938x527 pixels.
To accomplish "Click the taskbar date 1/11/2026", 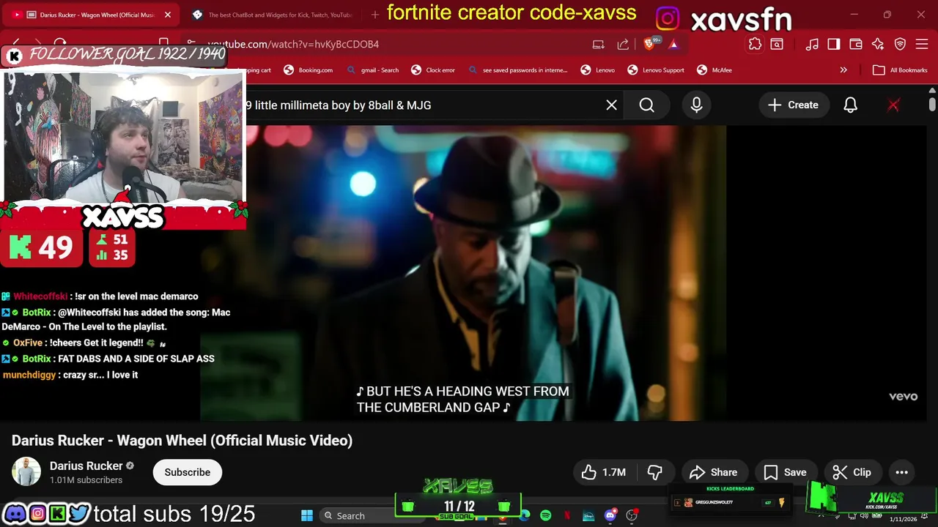I will 903,519.
